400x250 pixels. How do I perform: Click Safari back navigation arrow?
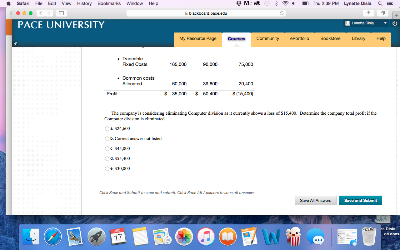click(x=41, y=13)
